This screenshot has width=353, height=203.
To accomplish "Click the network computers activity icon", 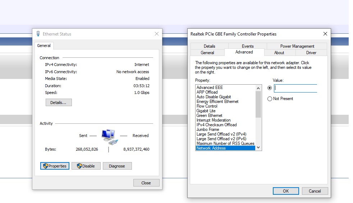I will 110,137.
